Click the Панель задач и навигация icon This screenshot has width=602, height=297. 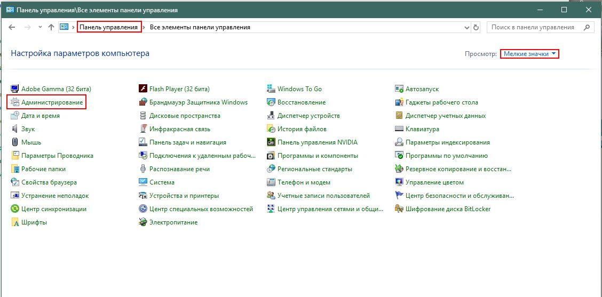point(143,142)
